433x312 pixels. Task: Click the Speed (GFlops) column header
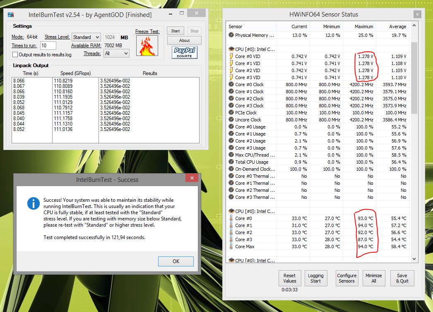(x=75, y=73)
